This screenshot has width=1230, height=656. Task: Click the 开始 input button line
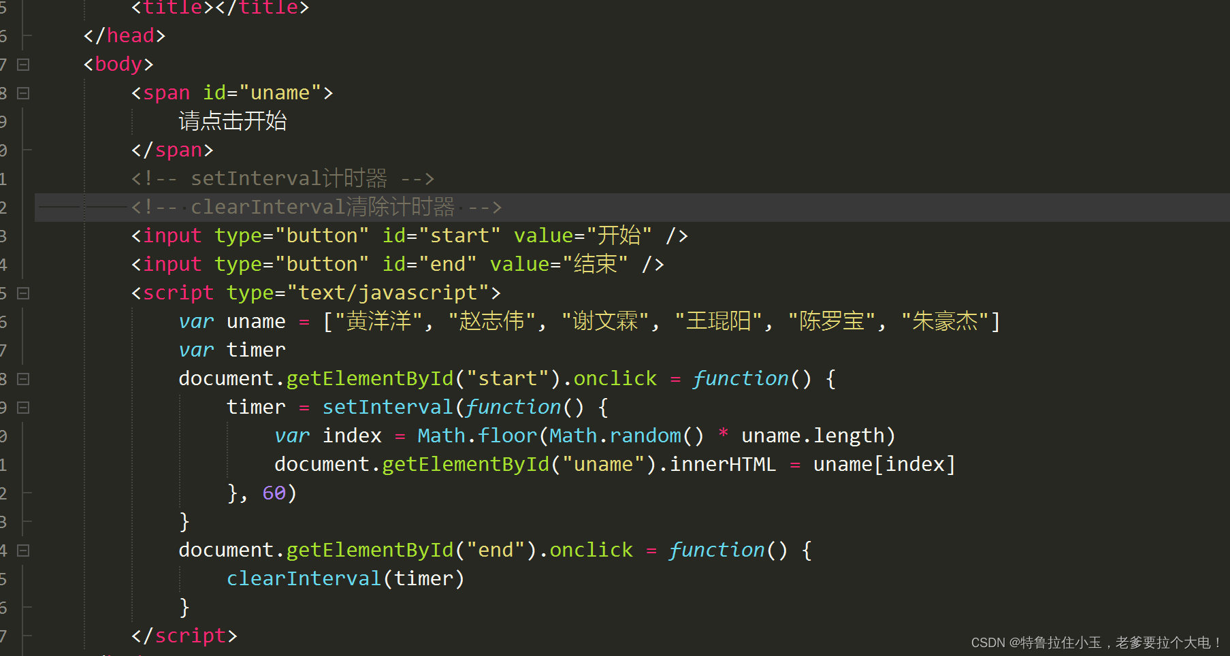(x=408, y=235)
